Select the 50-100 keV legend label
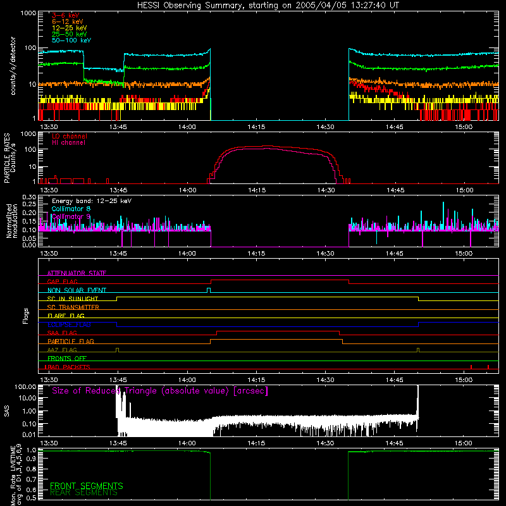 point(71,40)
